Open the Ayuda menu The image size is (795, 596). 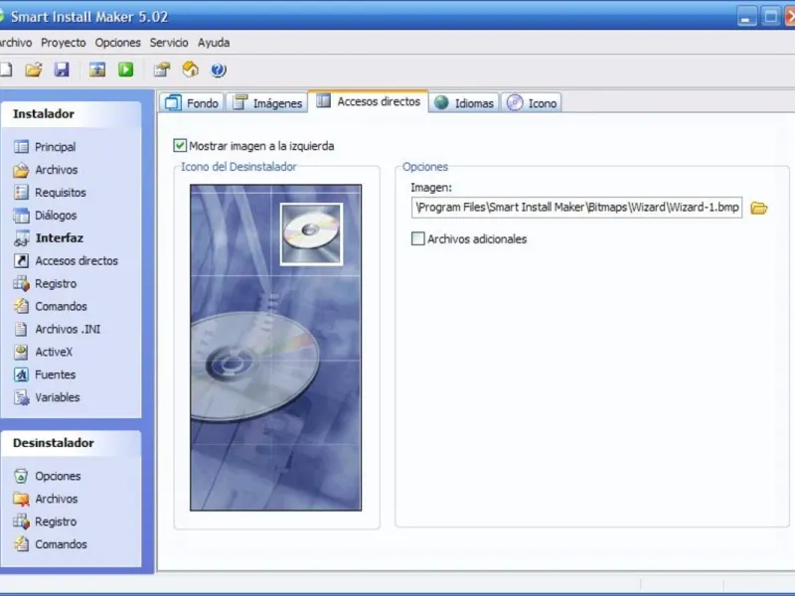[x=214, y=43]
